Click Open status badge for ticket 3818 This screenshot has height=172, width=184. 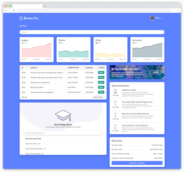click(x=101, y=73)
